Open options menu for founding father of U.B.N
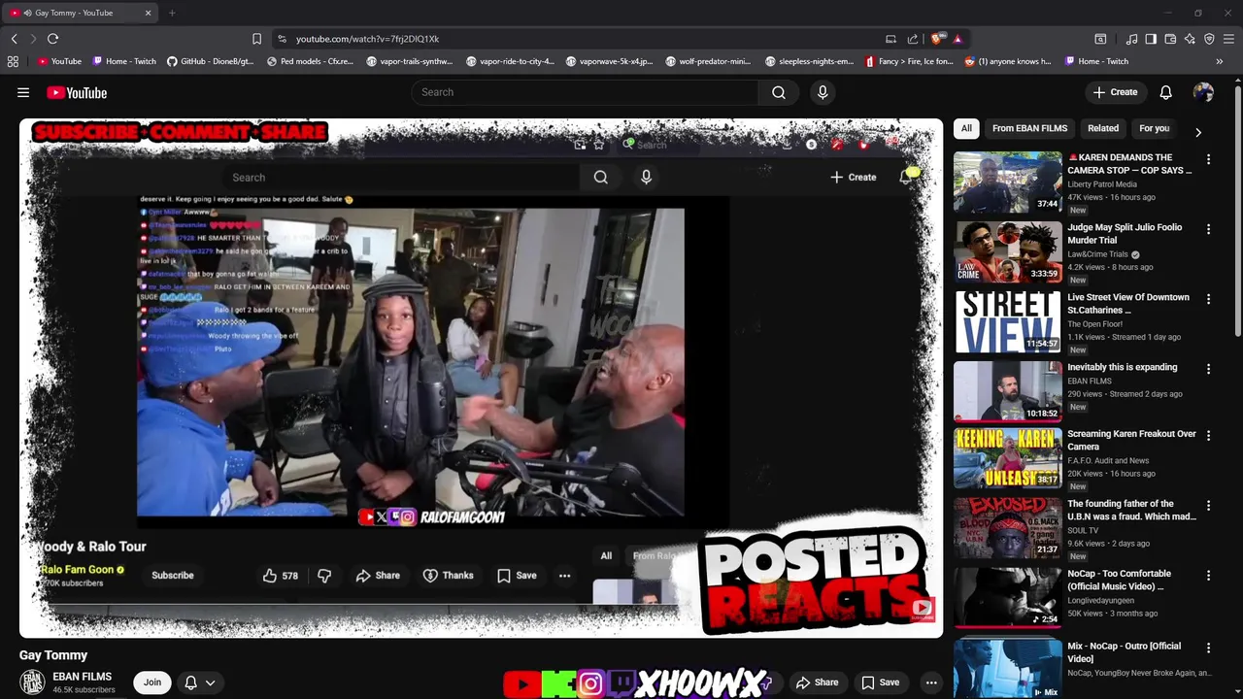The width and height of the screenshot is (1243, 699). click(1208, 506)
